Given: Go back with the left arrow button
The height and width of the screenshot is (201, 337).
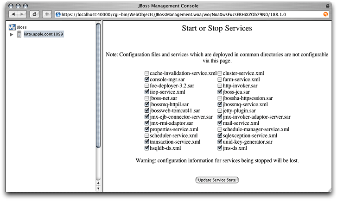Looking at the screenshot, I should click(13, 14).
